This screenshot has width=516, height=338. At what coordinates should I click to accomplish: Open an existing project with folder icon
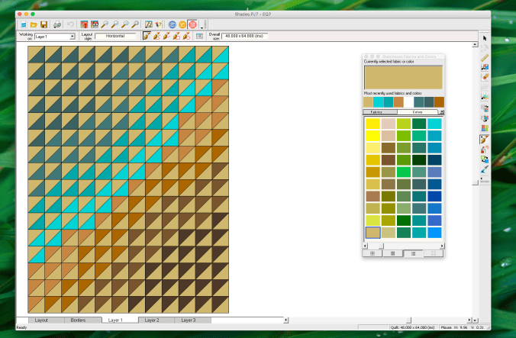click(x=34, y=24)
